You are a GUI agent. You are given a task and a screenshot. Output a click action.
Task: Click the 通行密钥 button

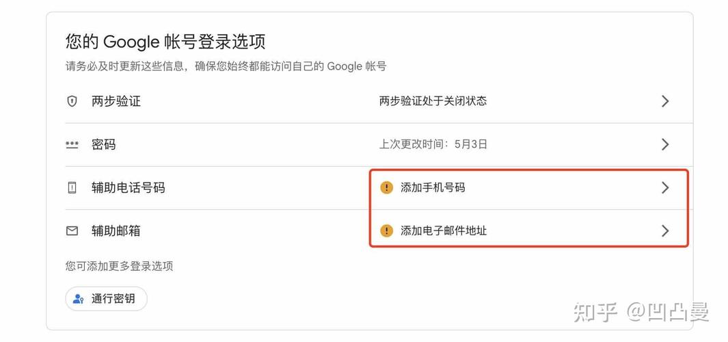click(107, 299)
